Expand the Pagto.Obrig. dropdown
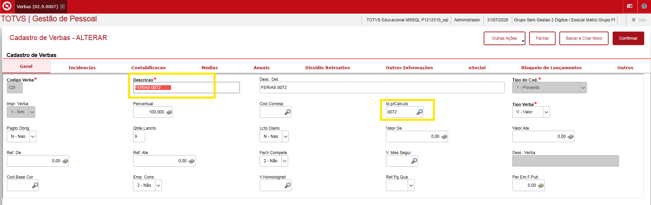Screen dimensions: 651x205 click(x=33, y=136)
